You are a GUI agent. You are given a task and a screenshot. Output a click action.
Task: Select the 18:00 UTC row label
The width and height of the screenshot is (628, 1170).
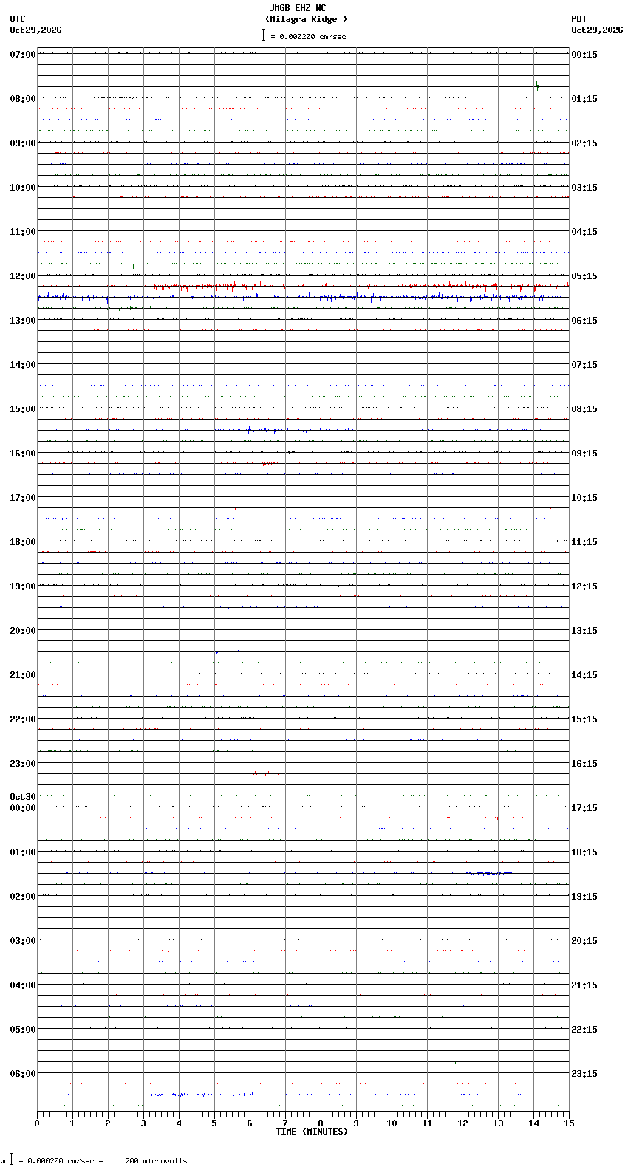[x=23, y=542]
